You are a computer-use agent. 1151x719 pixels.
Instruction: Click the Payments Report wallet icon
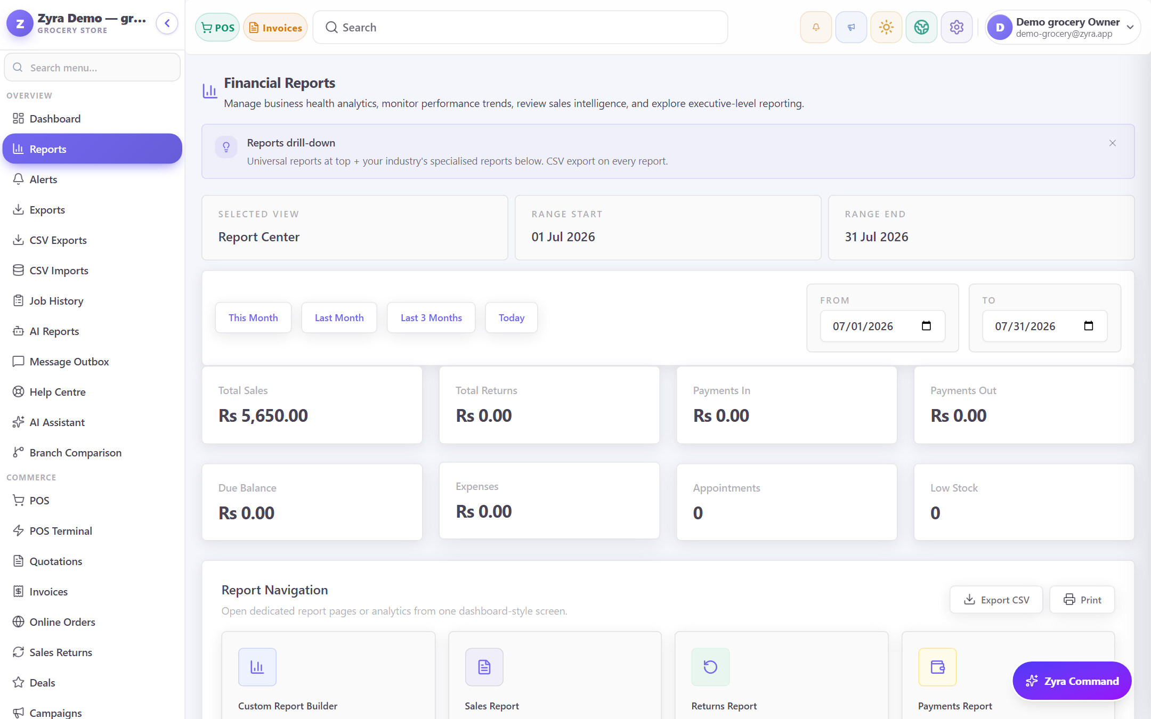click(937, 667)
